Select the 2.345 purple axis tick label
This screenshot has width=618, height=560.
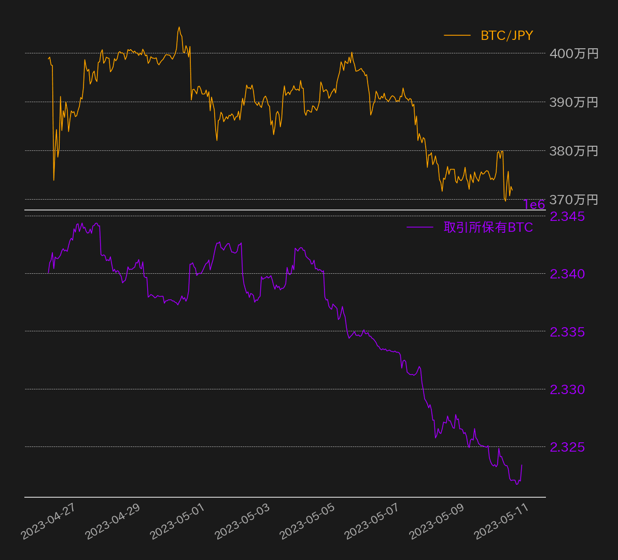pyautogui.click(x=567, y=216)
